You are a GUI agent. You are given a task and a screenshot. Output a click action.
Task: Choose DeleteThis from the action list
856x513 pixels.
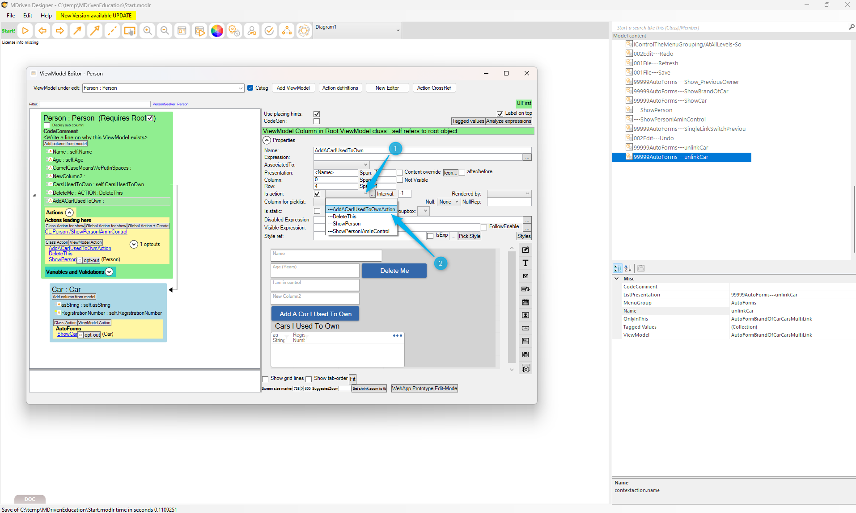click(x=344, y=217)
